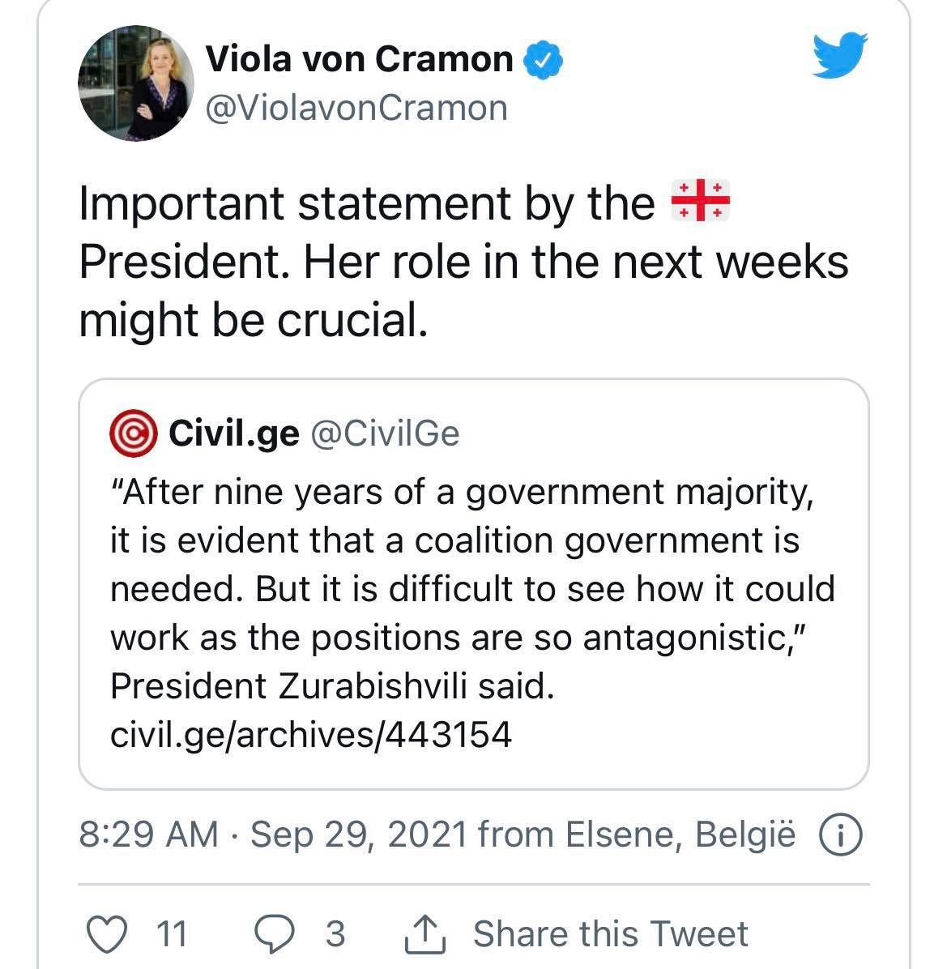Click the 11 likes count
The height and width of the screenshot is (969, 947).
tap(171, 934)
